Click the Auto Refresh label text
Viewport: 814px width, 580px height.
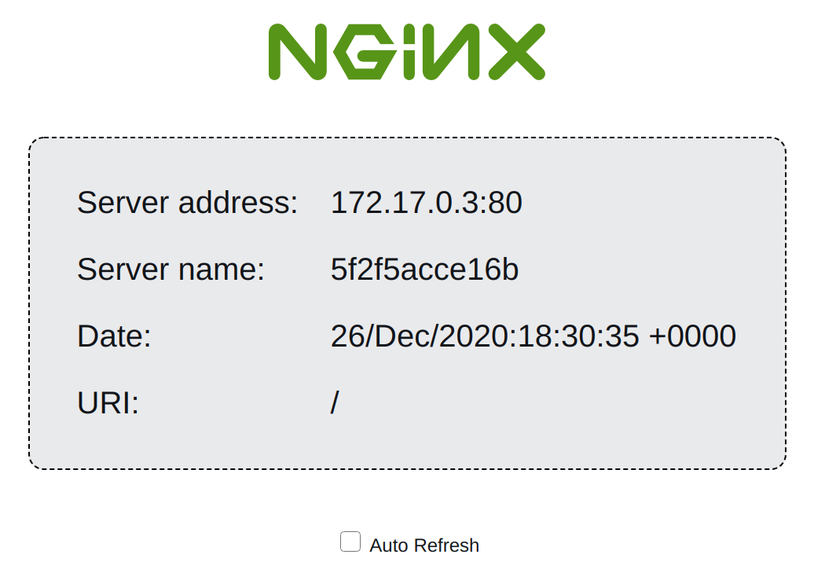[424, 545]
